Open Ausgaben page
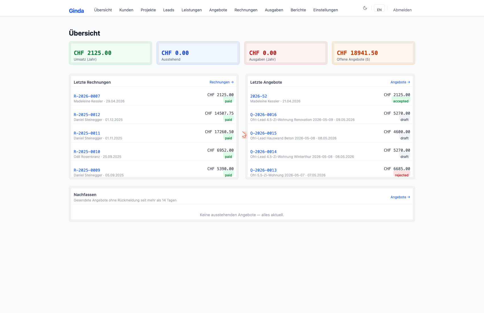Image resolution: width=484 pixels, height=313 pixels. click(274, 10)
